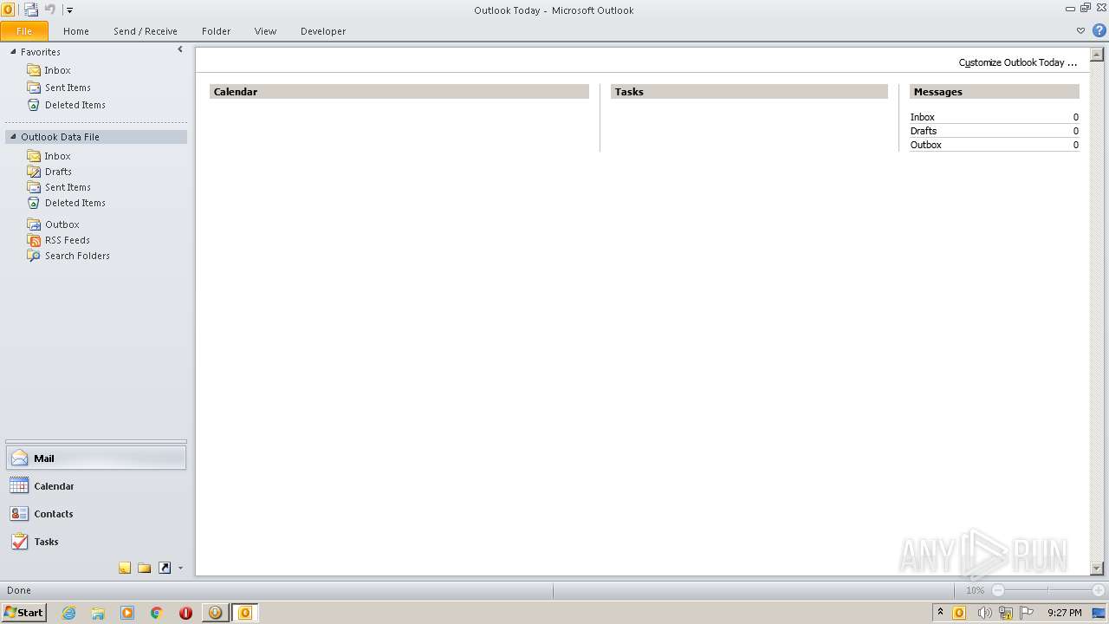Click the RSS Feeds folder icon
The width and height of the screenshot is (1109, 624).
tap(34, 240)
